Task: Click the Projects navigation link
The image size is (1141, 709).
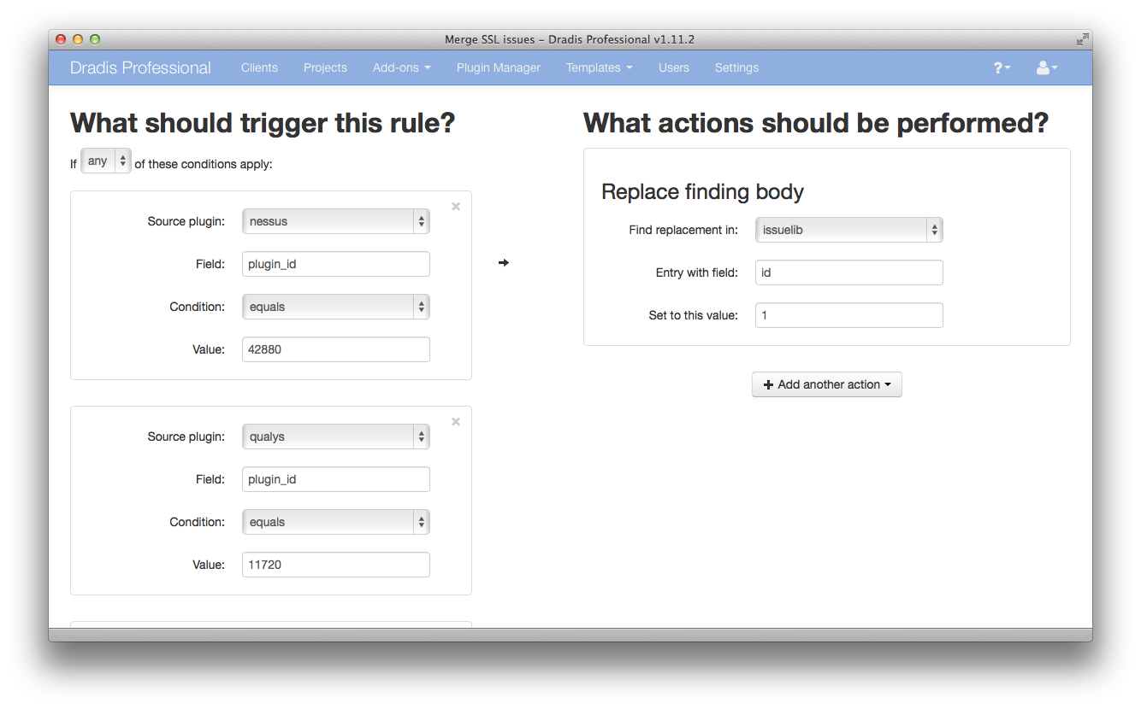Action: point(325,67)
